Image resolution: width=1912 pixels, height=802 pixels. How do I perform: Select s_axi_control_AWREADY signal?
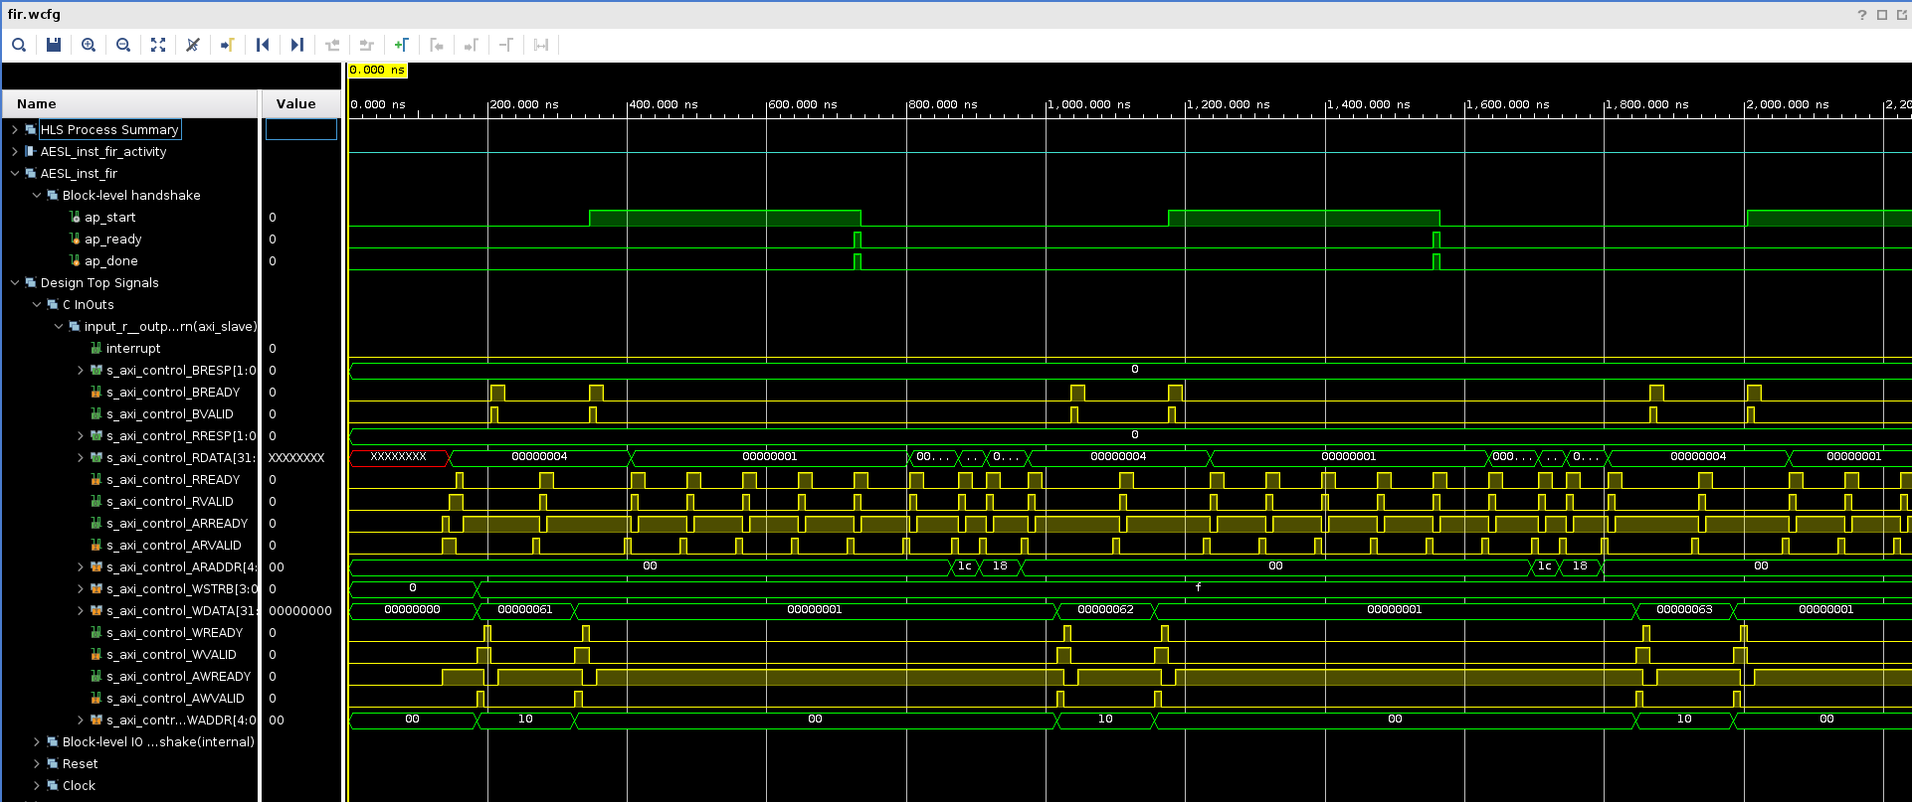[179, 677]
